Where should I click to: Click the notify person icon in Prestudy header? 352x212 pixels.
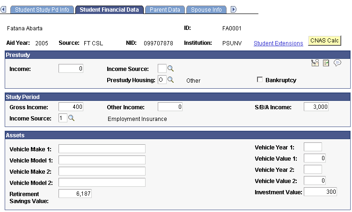pyautogui.click(x=315, y=63)
